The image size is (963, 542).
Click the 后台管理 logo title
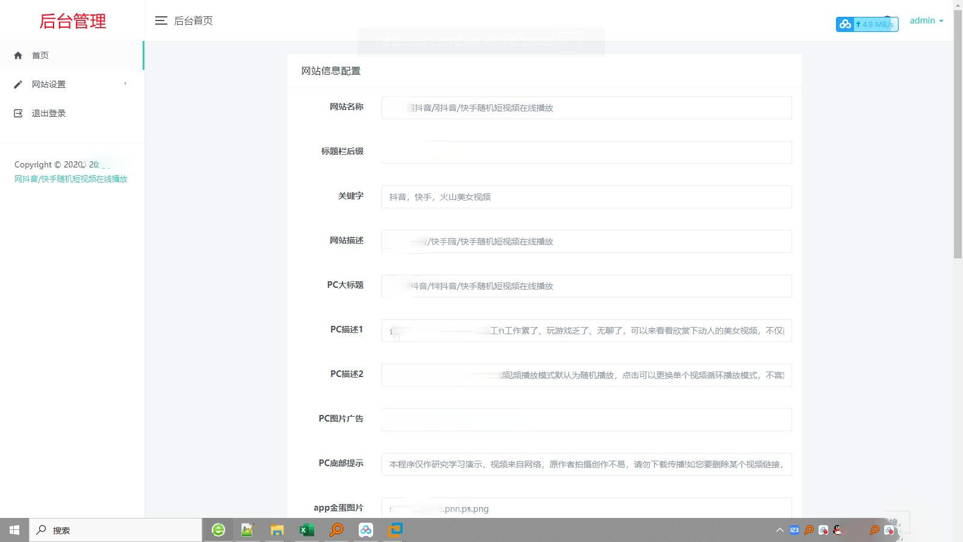72,21
